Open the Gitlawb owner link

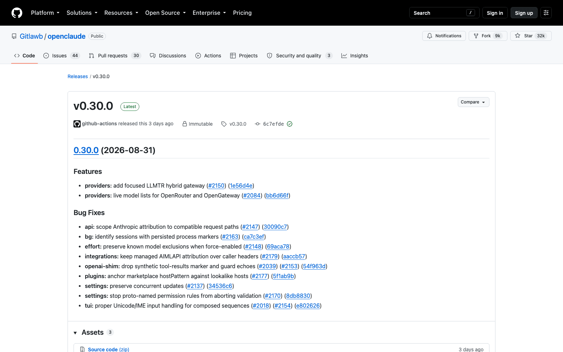[x=31, y=36]
